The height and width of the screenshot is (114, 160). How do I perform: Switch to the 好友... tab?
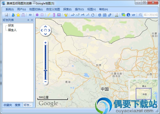[27, 105]
